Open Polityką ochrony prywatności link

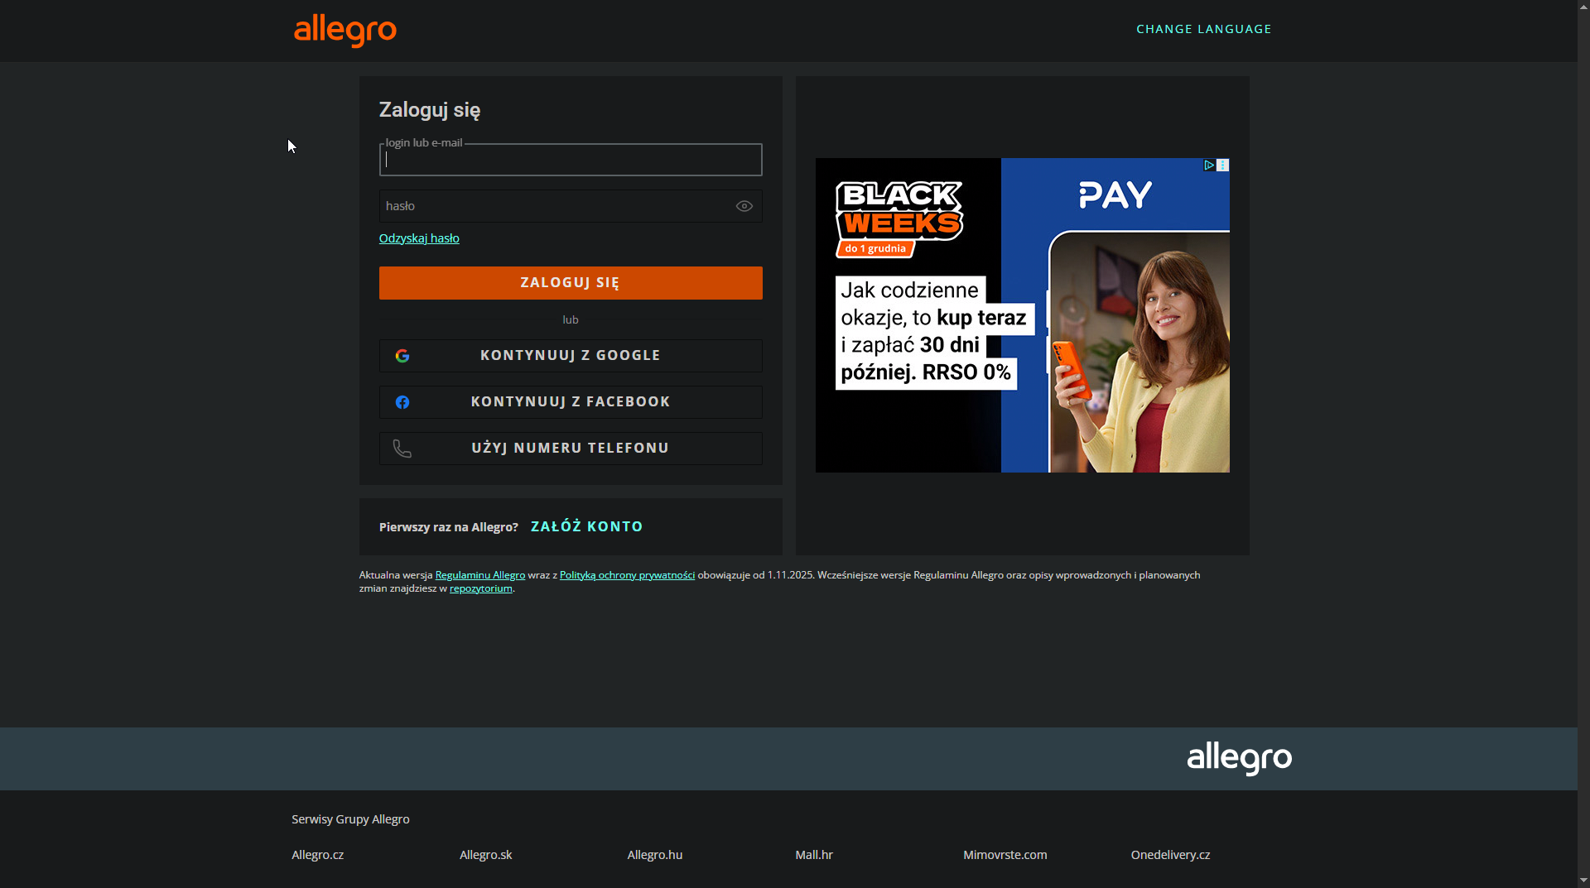click(x=627, y=575)
